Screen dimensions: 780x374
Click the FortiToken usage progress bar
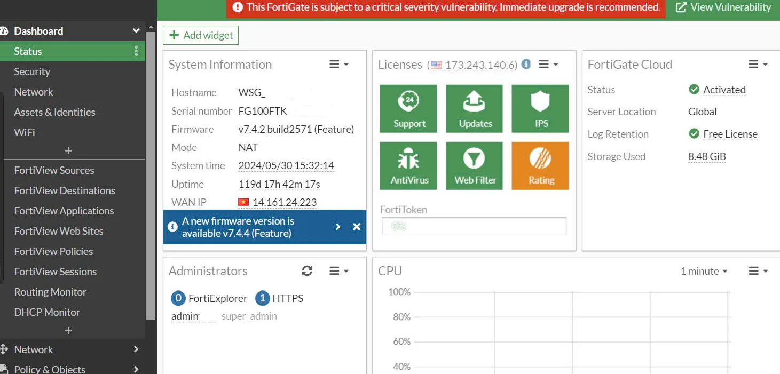click(474, 226)
